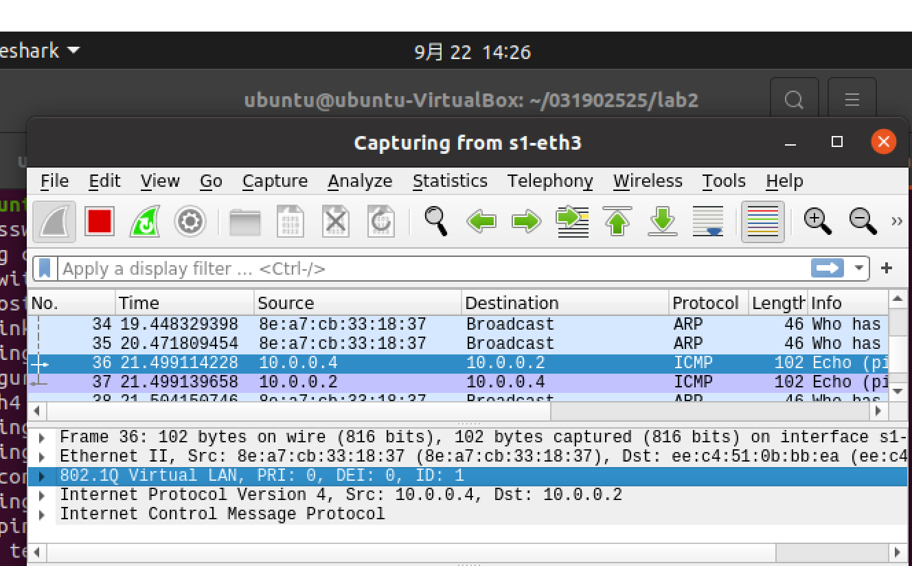The width and height of the screenshot is (912, 566).
Task: Click the Find a packet magnifier
Action: click(436, 221)
